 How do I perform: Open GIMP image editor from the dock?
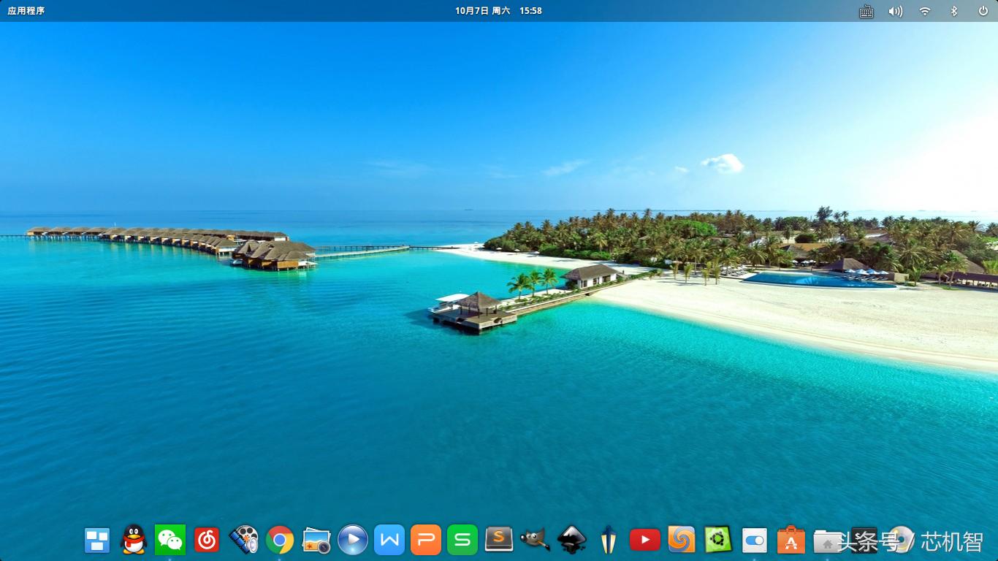pos(536,541)
